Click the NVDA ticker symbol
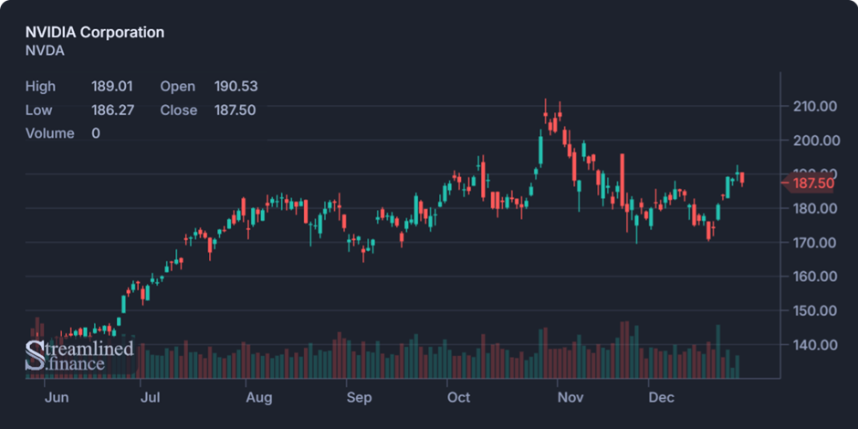 45,51
